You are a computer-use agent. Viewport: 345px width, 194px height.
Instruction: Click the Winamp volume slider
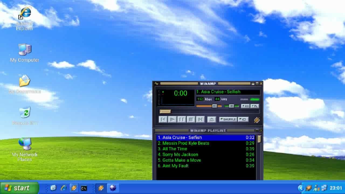pyautogui.click(x=209, y=106)
